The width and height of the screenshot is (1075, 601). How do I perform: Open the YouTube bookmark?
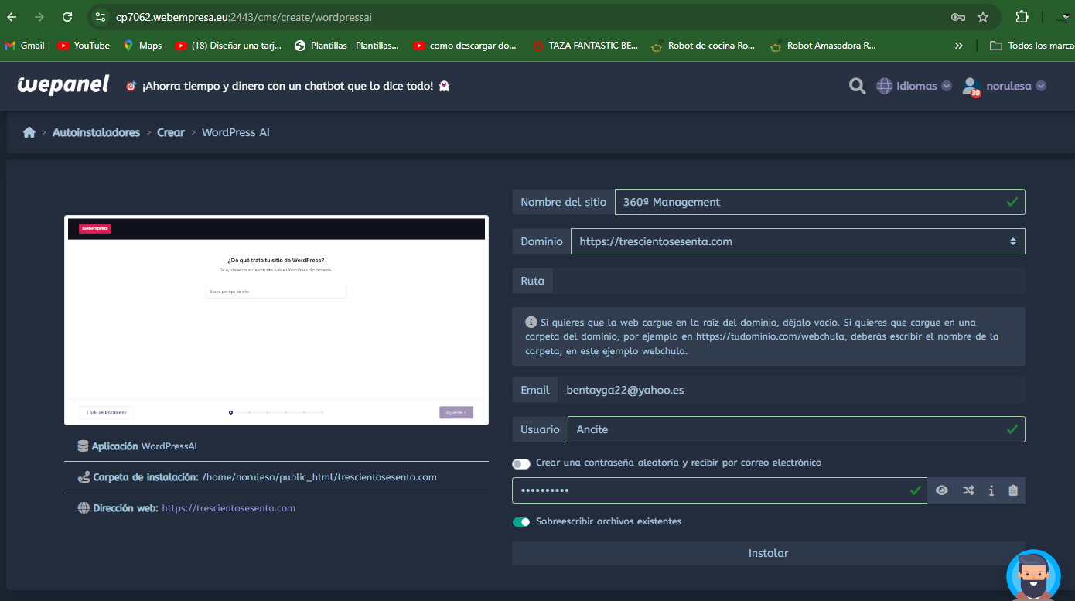(x=84, y=46)
